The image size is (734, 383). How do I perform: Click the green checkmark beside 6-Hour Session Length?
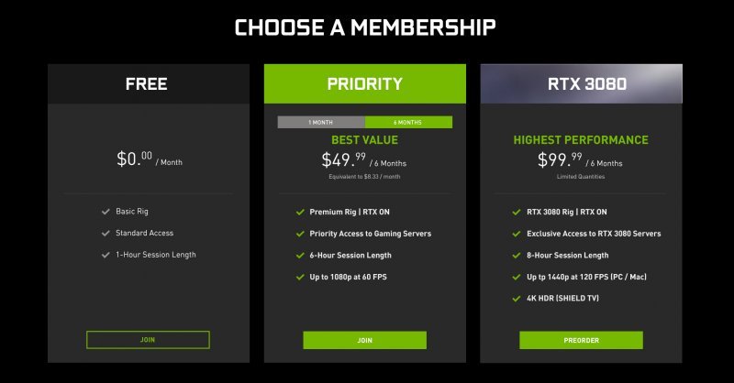[300, 255]
